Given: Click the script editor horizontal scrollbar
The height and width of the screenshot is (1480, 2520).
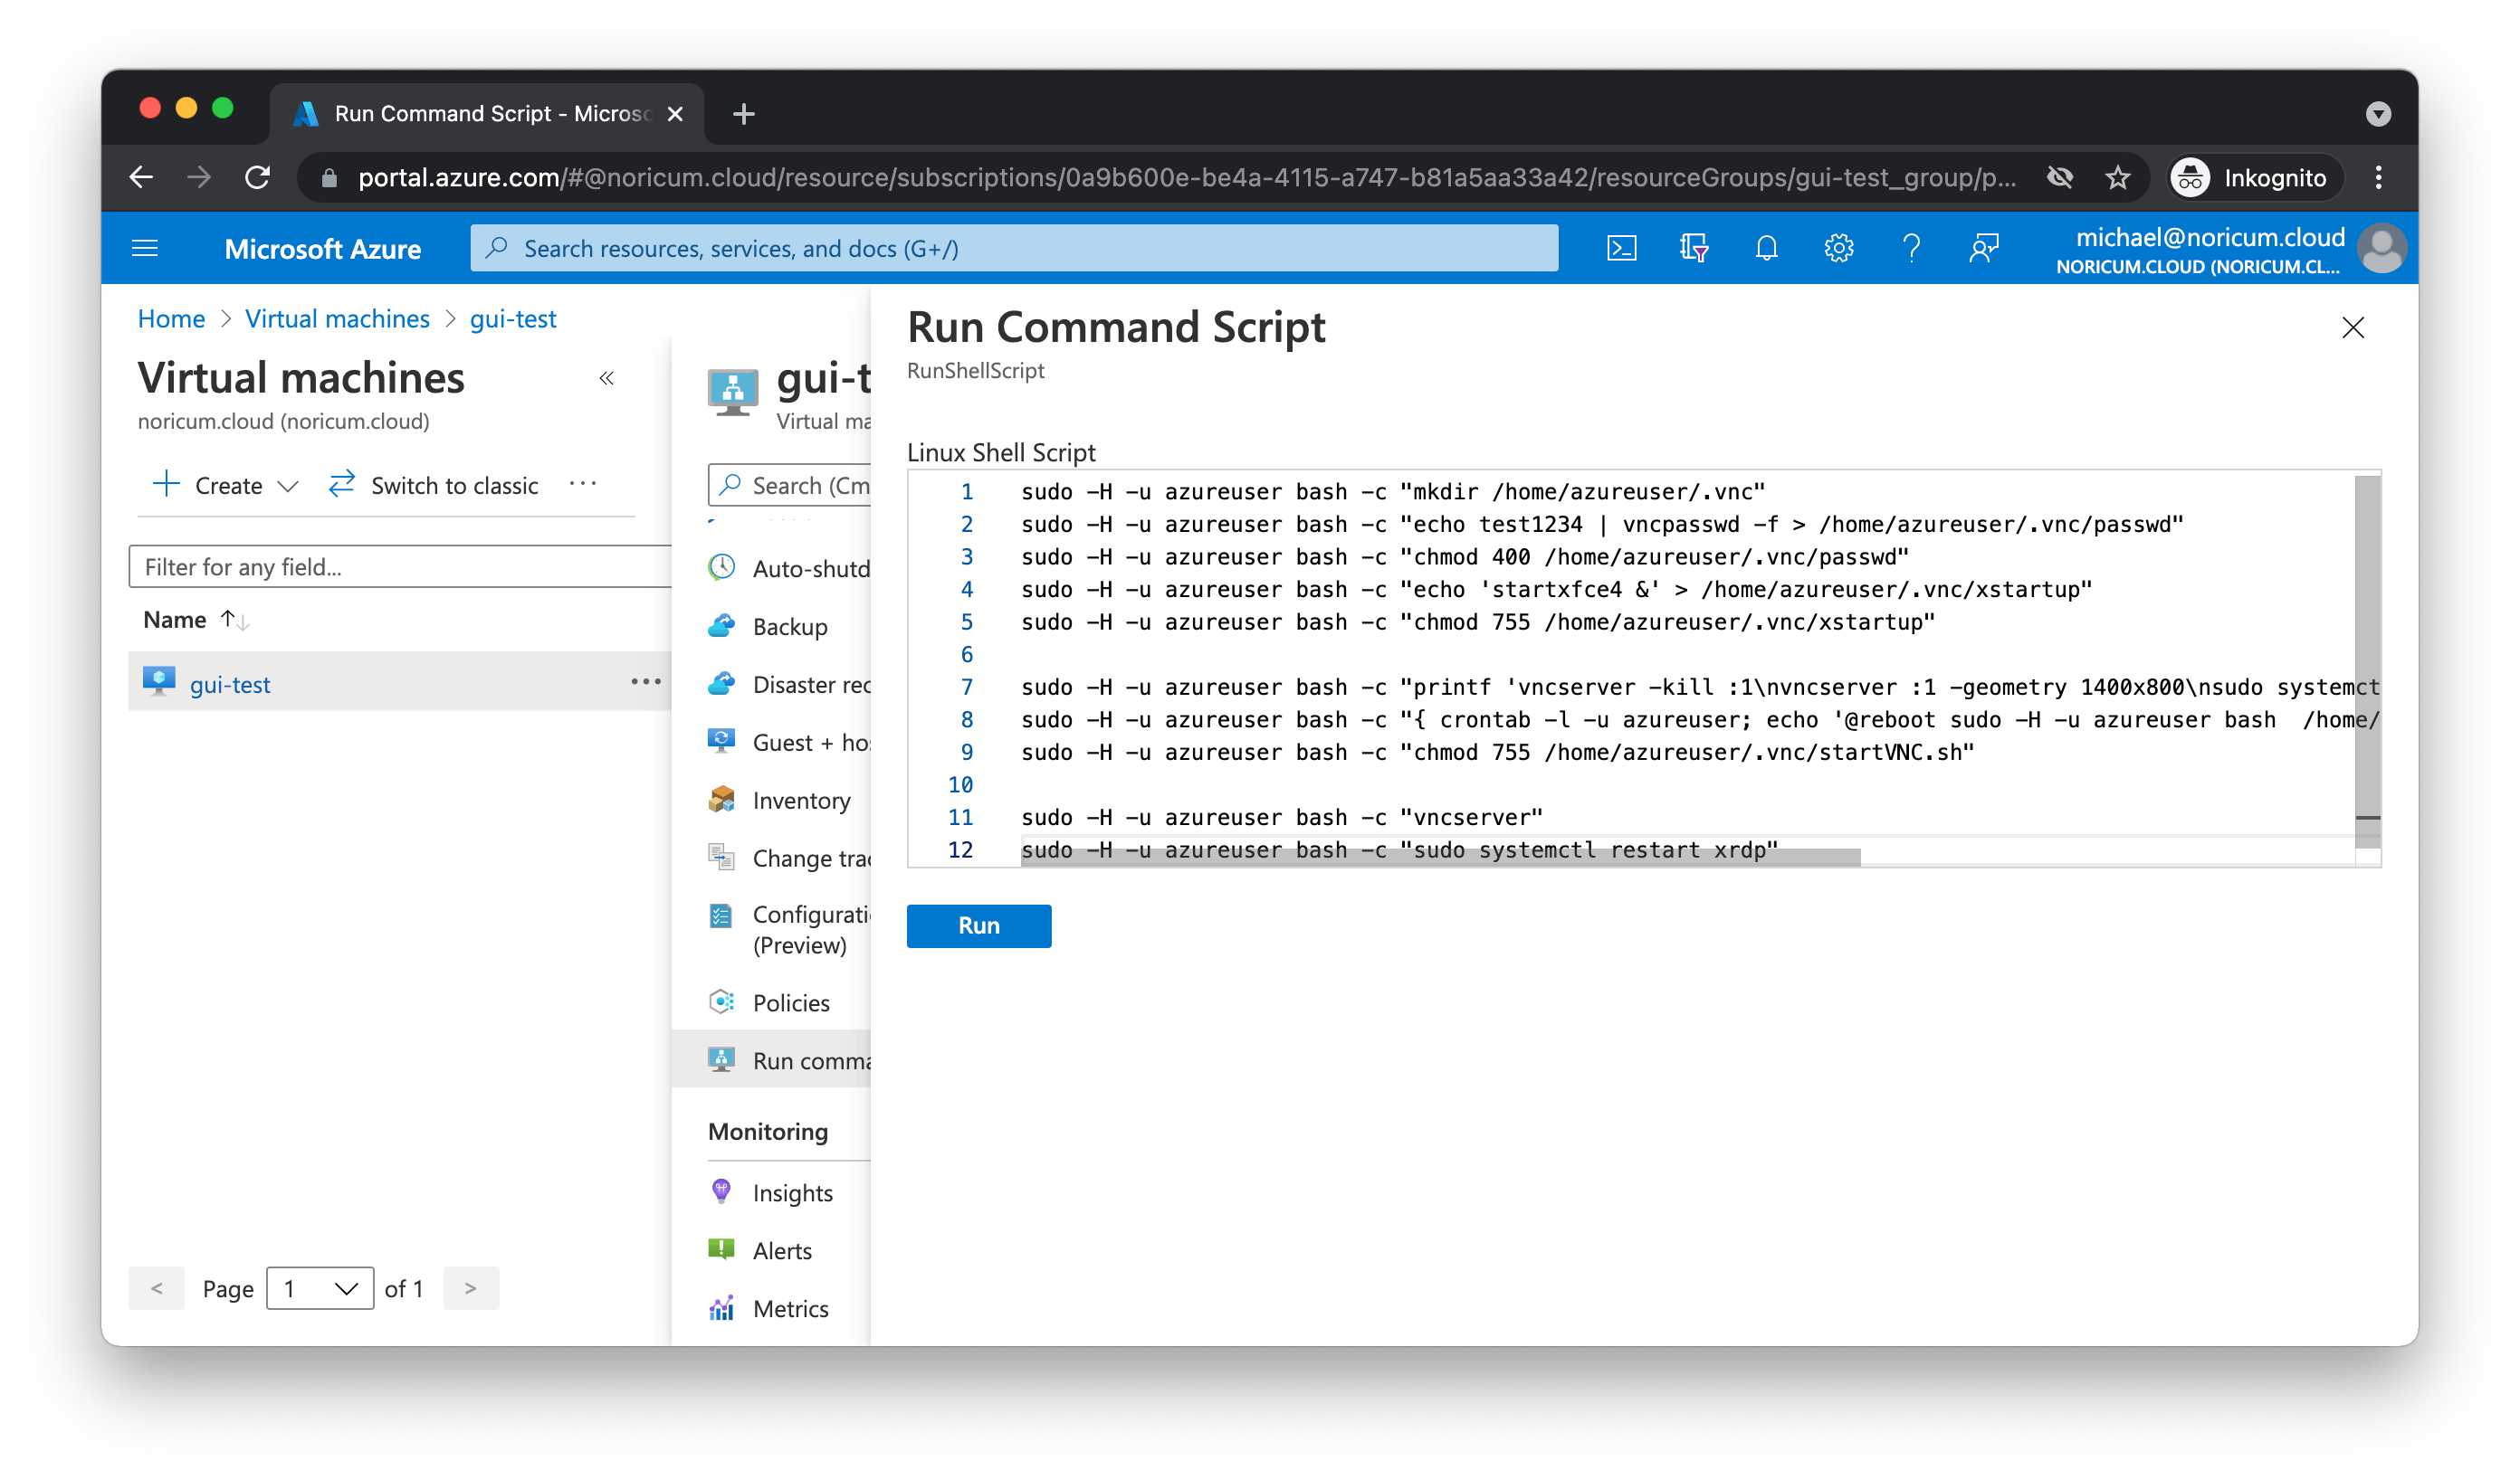Looking at the screenshot, I should (x=1440, y=858).
